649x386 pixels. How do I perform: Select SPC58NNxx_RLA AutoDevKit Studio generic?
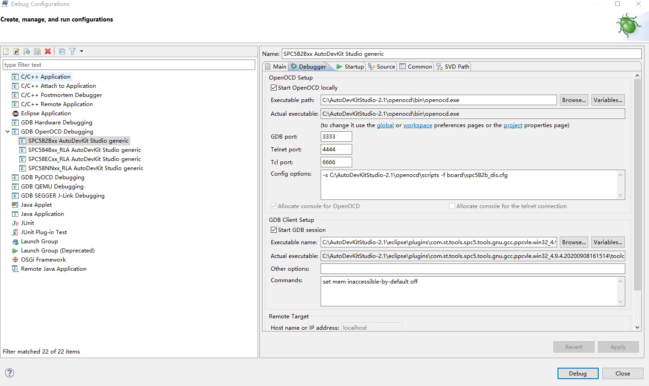[86, 168]
